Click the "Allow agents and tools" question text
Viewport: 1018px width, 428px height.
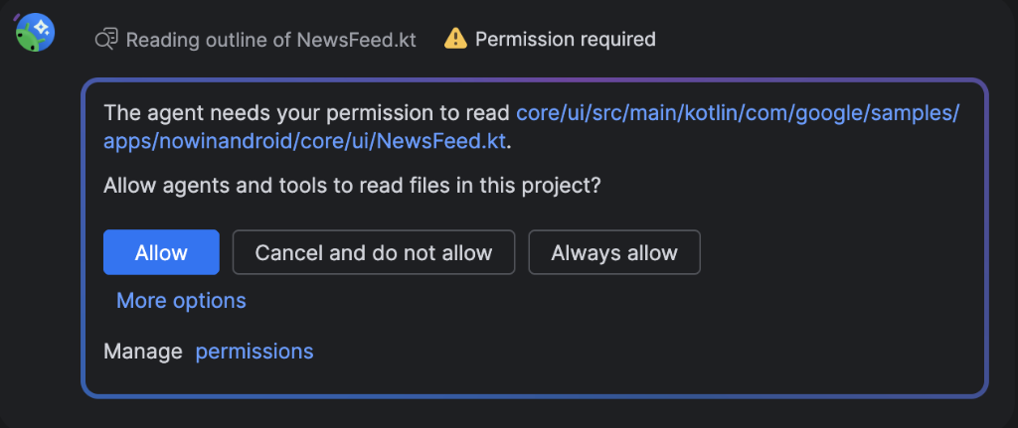(352, 185)
